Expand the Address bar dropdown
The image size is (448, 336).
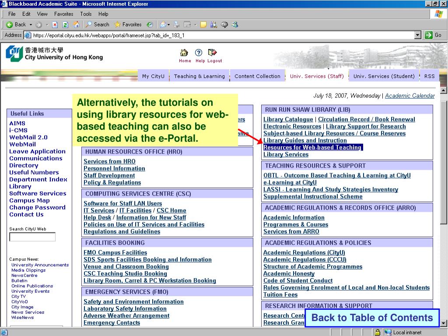point(418,35)
